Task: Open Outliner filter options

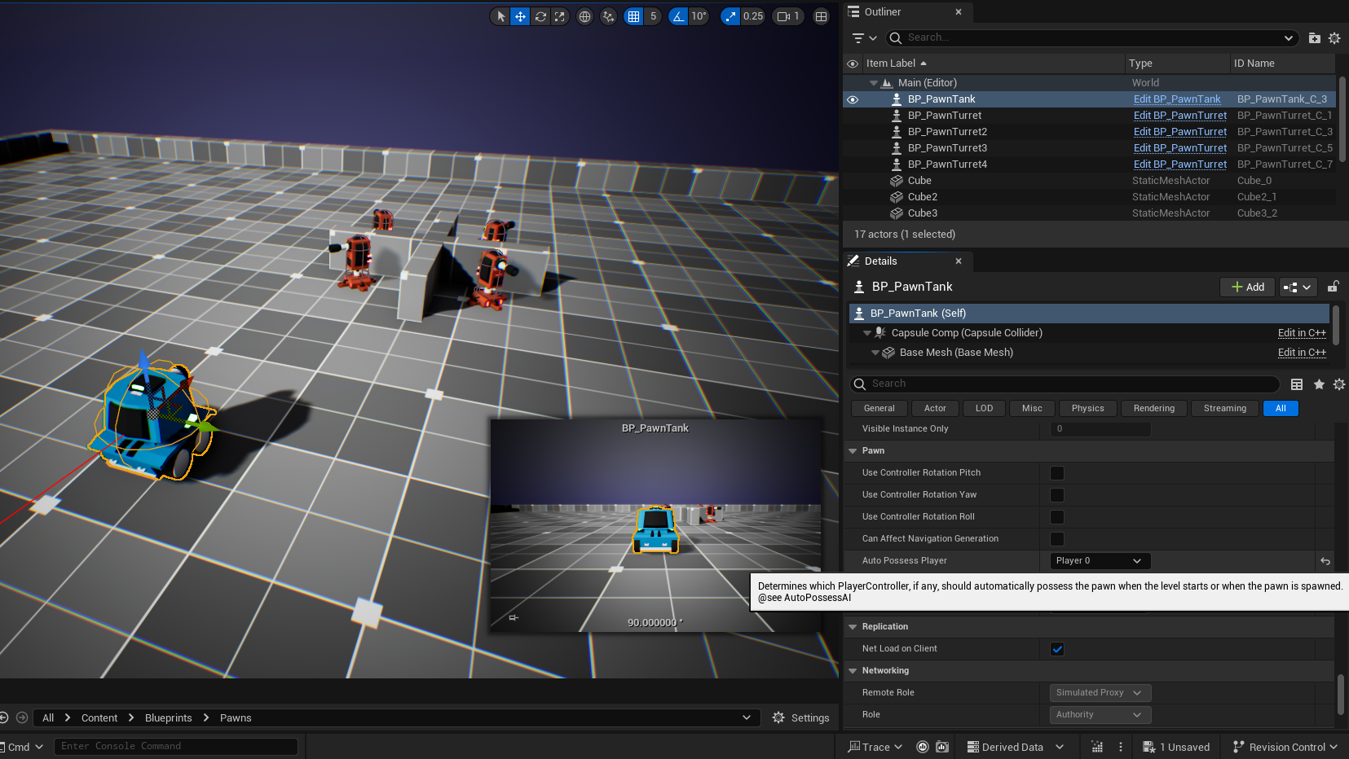Action: 864,37
